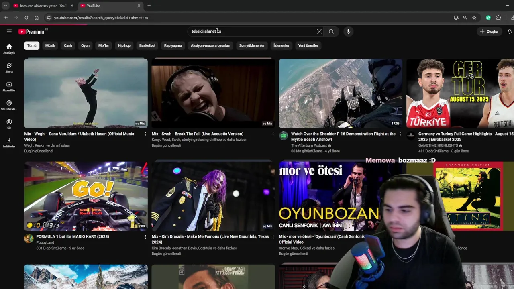Select the Müzik filter chip
Screen dimensions: 514x289
pyautogui.click(x=50, y=45)
